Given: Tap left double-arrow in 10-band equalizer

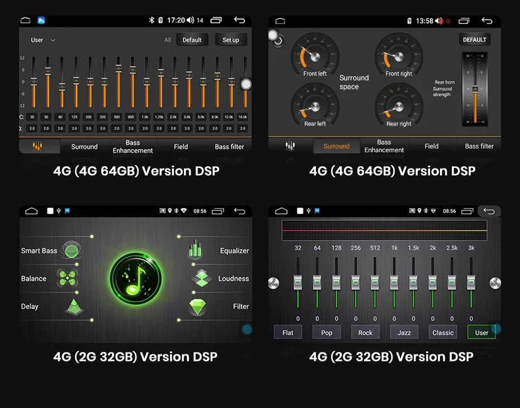Looking at the screenshot, I should pos(273,283).
